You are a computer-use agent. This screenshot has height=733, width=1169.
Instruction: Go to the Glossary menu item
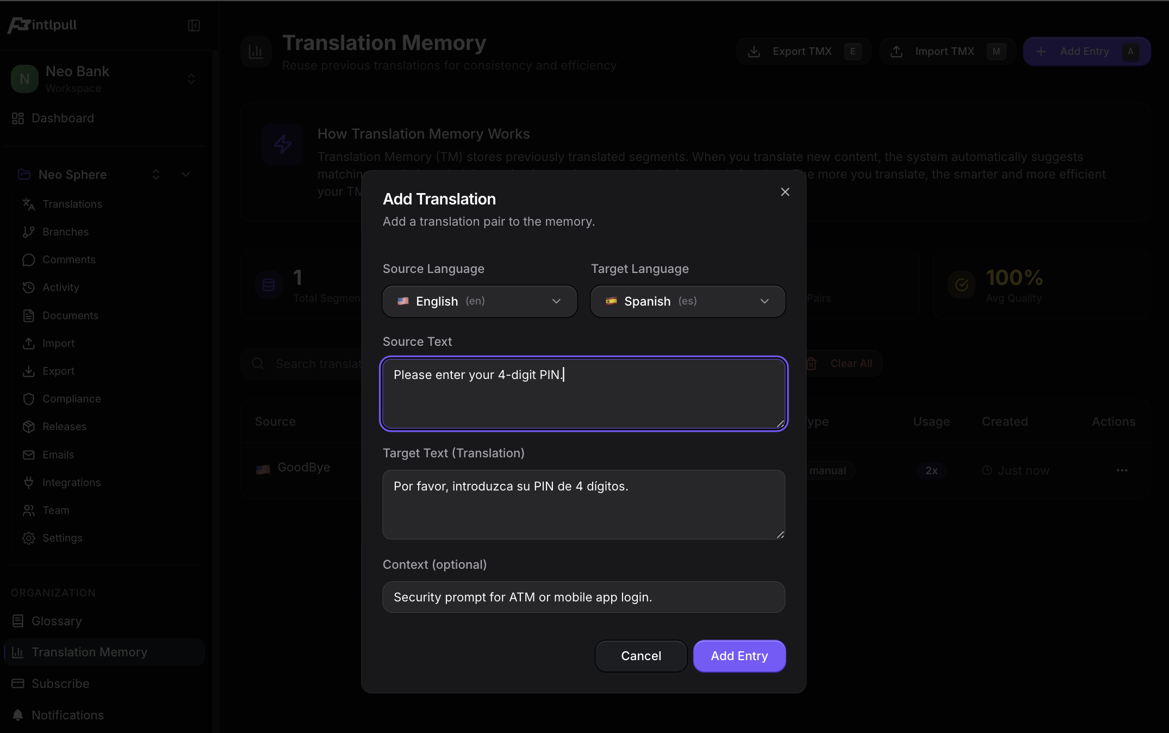coord(57,621)
